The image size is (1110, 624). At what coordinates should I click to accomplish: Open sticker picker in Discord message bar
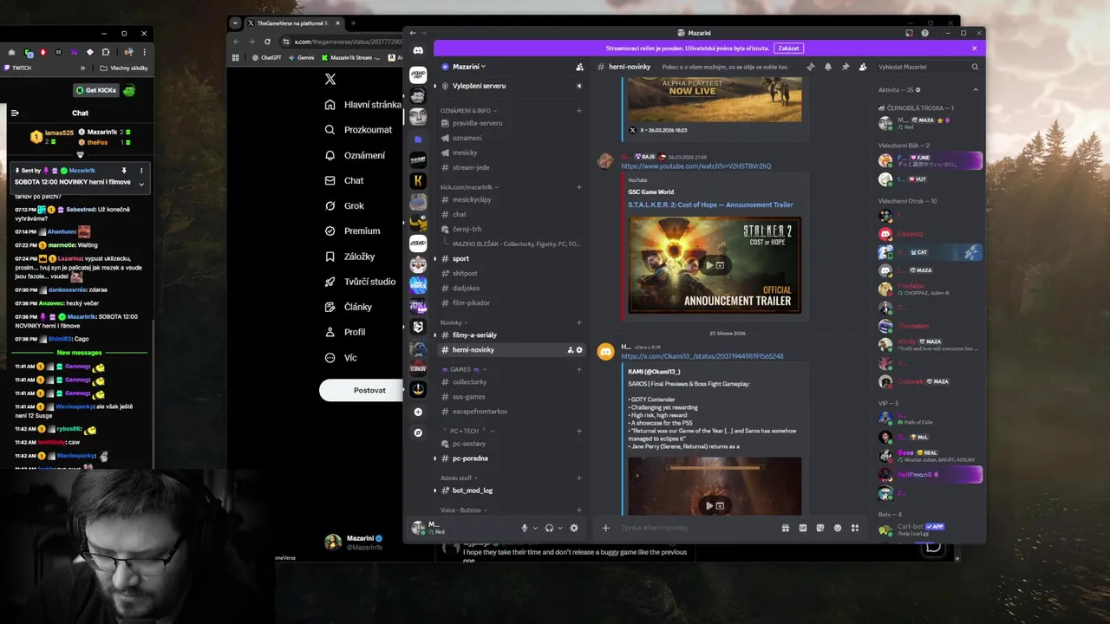click(820, 528)
